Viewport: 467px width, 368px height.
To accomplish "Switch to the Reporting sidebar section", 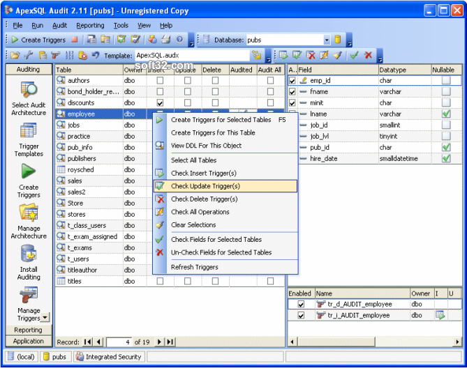I will click(29, 330).
